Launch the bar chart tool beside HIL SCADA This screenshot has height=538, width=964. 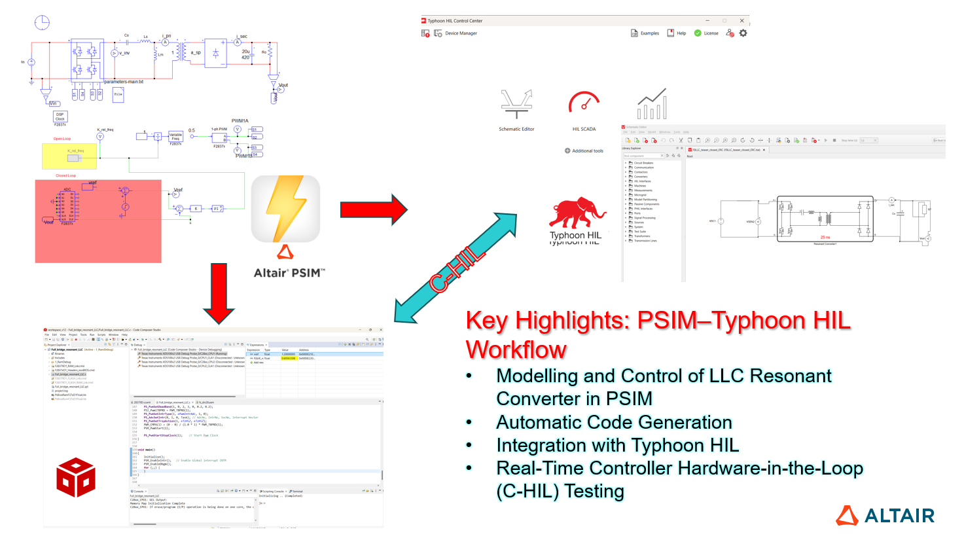(652, 105)
